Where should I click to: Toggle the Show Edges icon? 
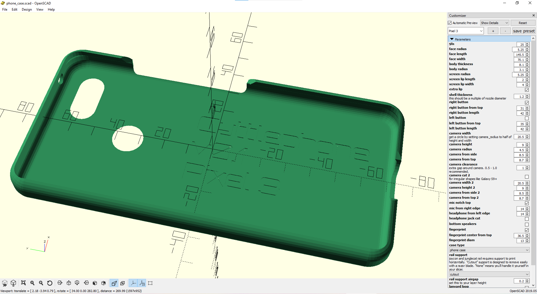pos(150,283)
